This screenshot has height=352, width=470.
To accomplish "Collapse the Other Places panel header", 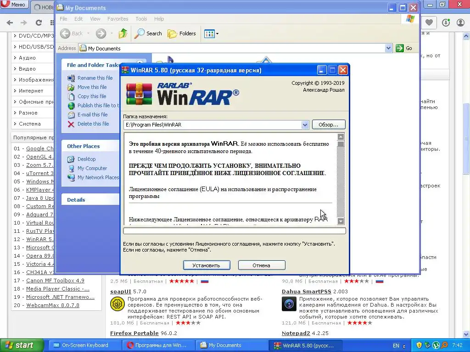I will [x=90, y=146].
